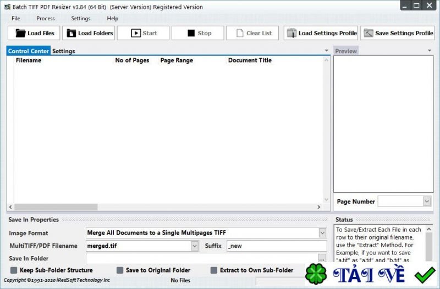
Task: Maximize the Batch TIFF PDF Resizer window
Action: pyautogui.click(x=417, y=5)
